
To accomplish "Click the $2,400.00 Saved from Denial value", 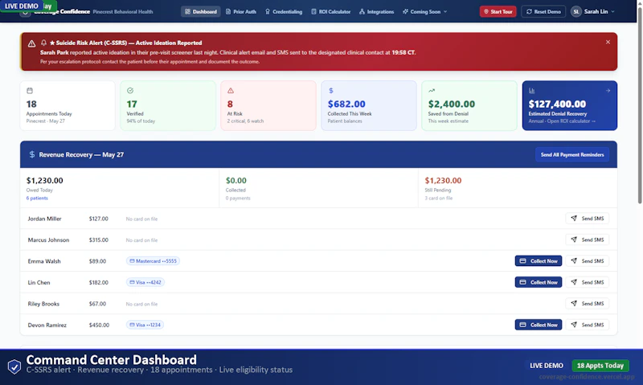I will click(x=452, y=104).
